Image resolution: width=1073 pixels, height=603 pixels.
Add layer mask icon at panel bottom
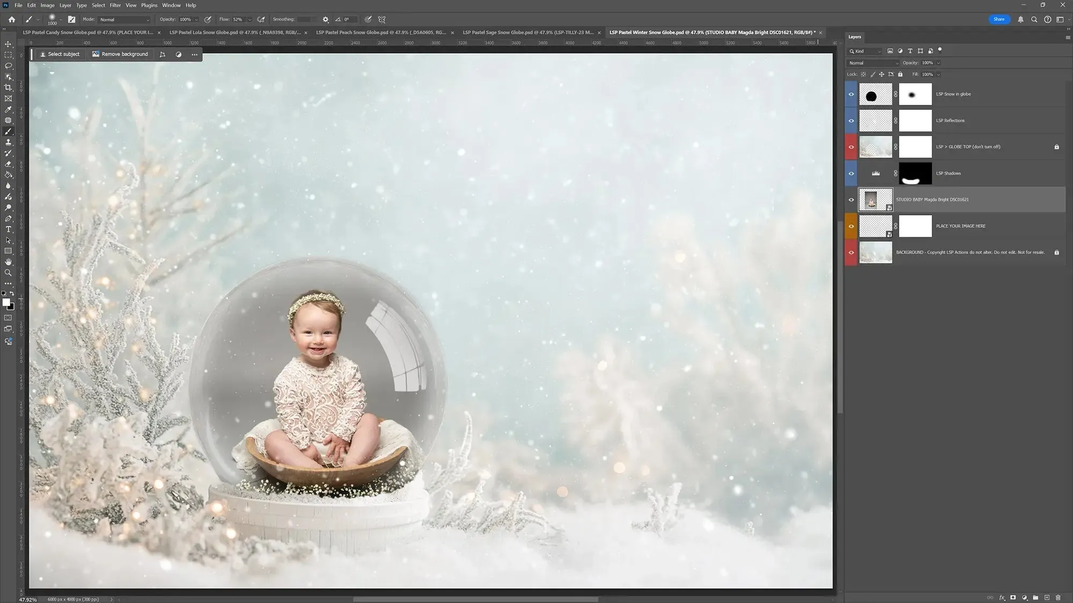point(1013,597)
